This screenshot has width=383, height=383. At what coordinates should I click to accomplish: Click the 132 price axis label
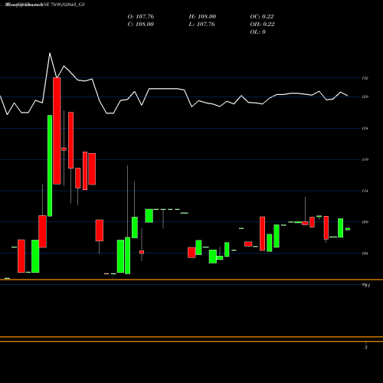click(x=365, y=78)
